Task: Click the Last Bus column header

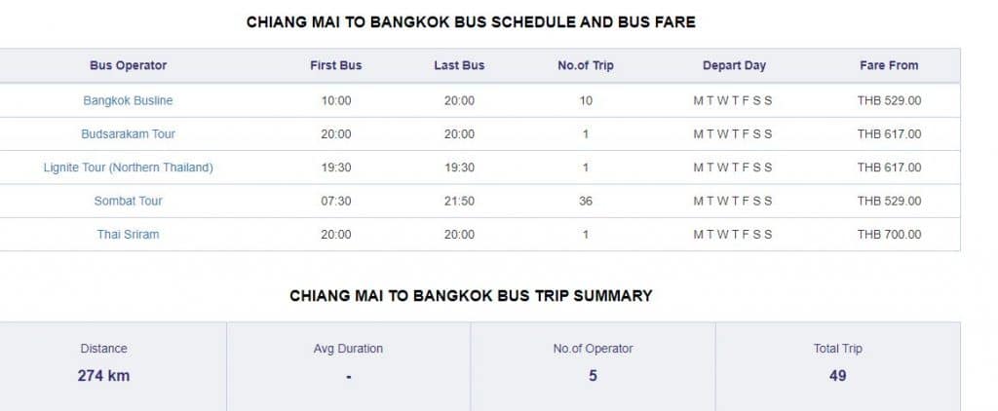Action: coord(459,65)
